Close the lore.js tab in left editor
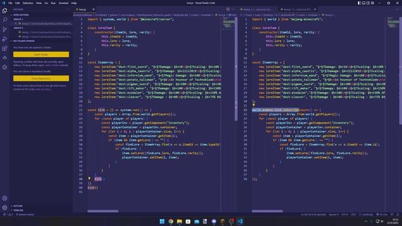 click(x=94, y=9)
